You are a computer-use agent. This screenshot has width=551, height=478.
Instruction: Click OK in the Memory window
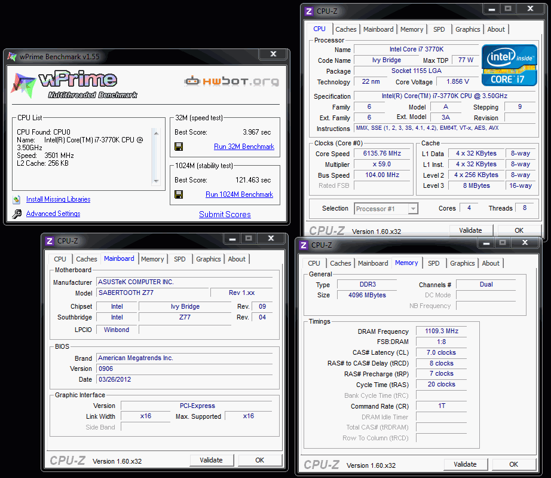[513, 464]
